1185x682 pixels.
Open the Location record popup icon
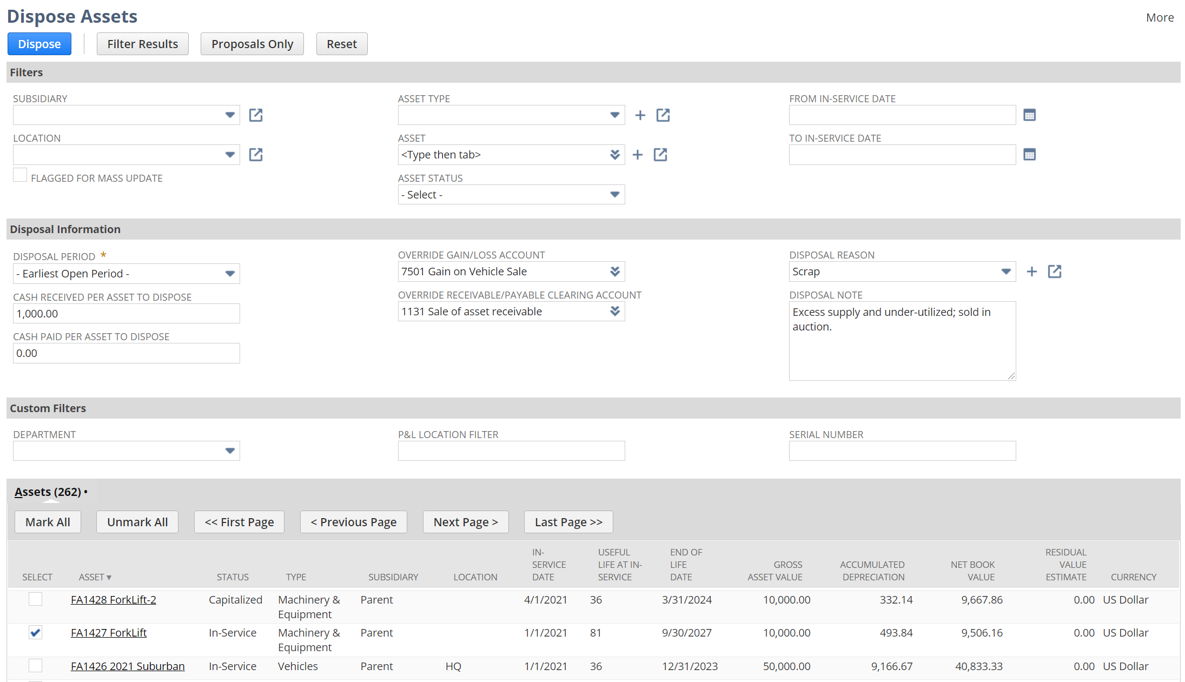[255, 155]
